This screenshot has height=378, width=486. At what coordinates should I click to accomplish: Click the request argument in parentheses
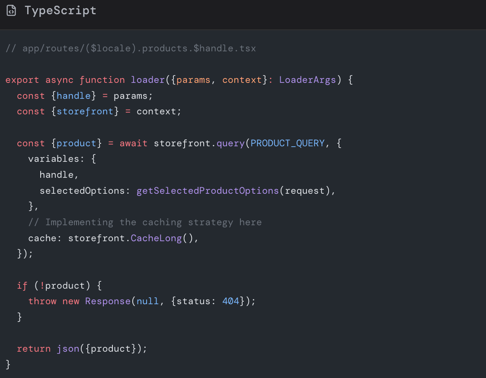(307, 190)
